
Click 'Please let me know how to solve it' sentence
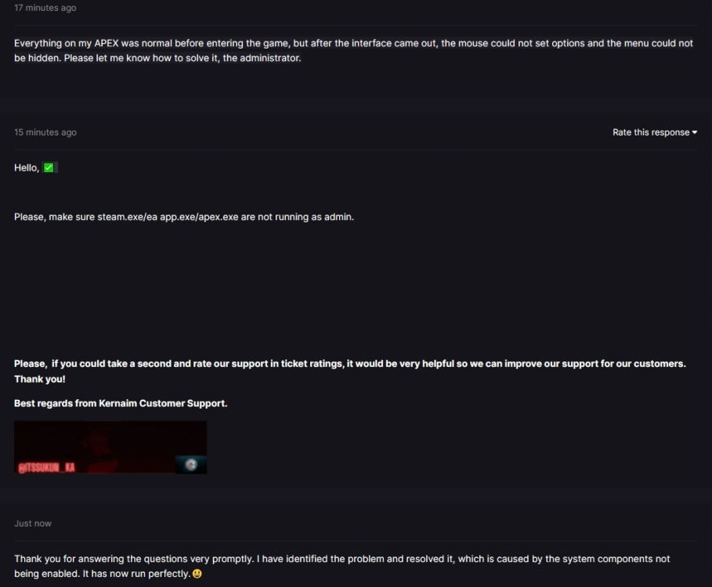click(183, 58)
